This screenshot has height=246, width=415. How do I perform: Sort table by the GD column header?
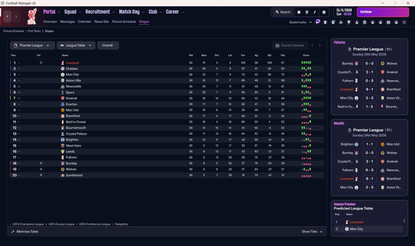pos(269,55)
